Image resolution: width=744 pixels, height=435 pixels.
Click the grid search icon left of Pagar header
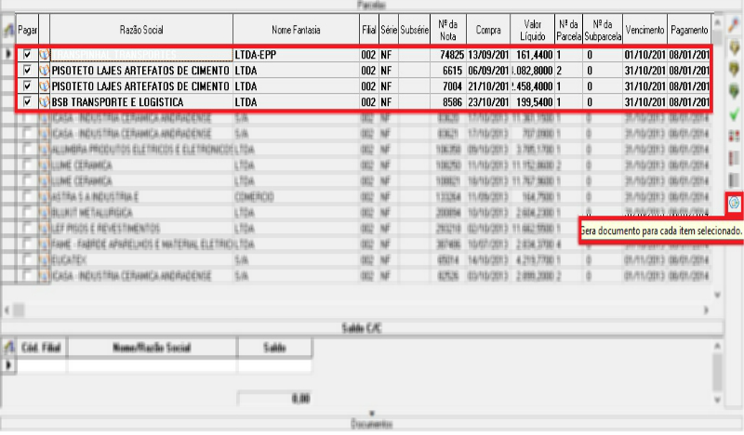click(8, 31)
